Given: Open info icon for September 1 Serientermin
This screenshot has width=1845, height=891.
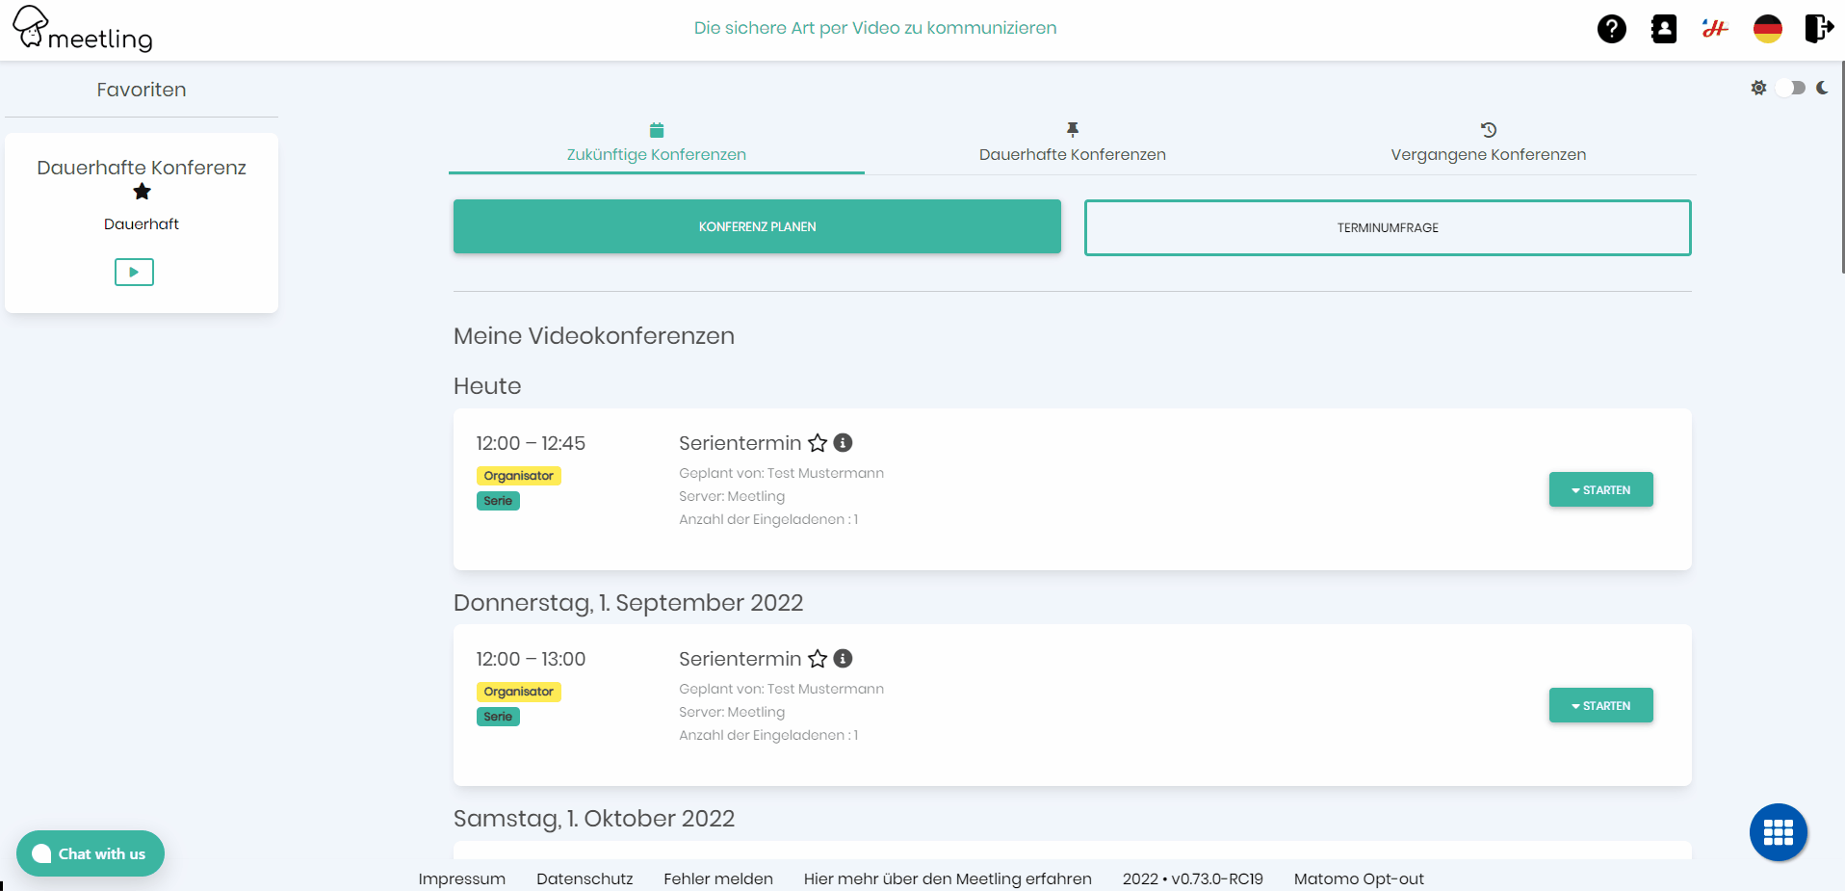Looking at the screenshot, I should coord(843,659).
